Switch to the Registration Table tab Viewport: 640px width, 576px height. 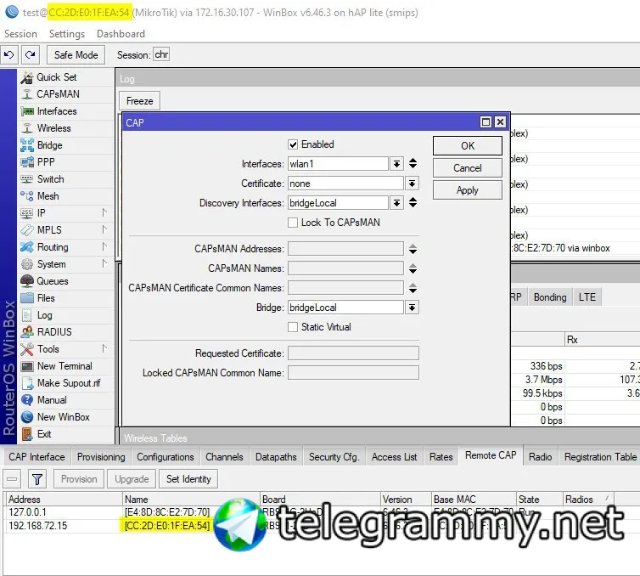click(x=600, y=457)
